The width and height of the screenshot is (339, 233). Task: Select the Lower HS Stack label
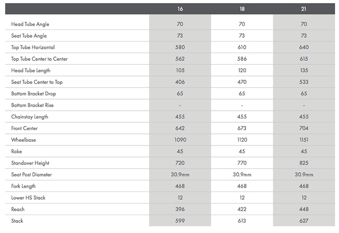(x=29, y=198)
